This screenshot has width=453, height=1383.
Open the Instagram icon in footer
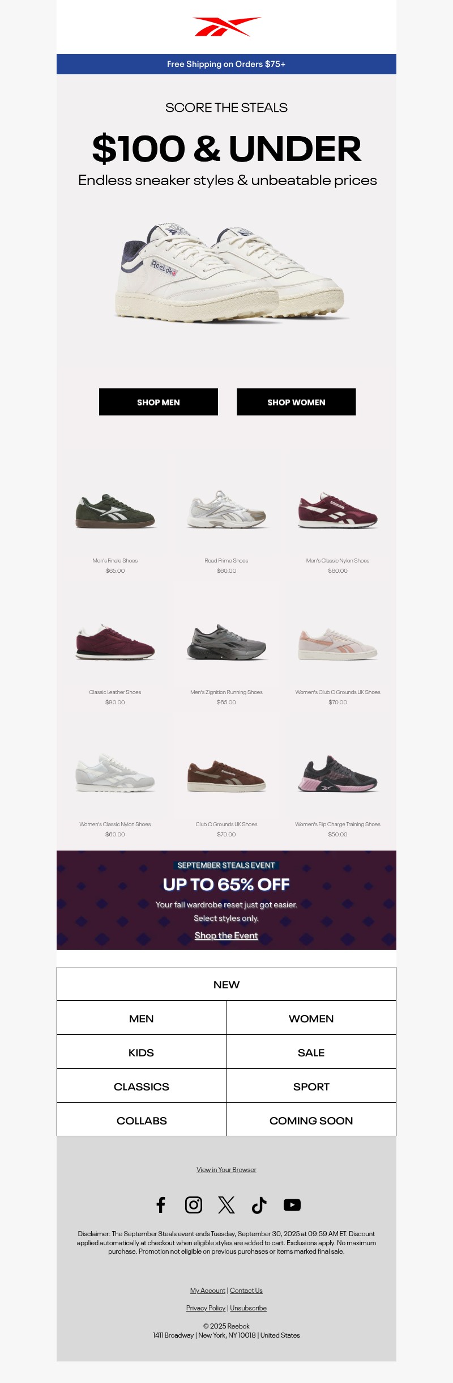point(194,1204)
